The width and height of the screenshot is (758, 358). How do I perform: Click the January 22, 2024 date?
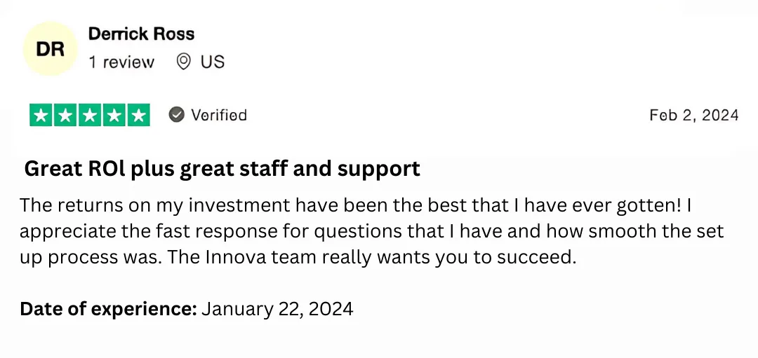coord(277,309)
